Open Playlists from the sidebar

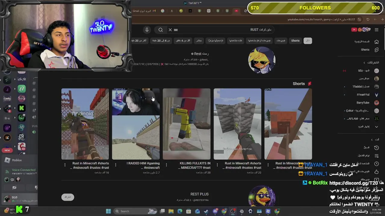click(376, 155)
